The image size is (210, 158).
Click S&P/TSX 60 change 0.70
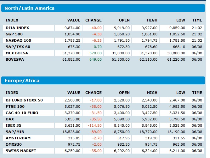tap(98, 47)
